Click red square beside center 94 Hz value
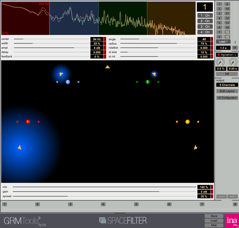This screenshot has width=239, height=228. [x=105, y=39]
